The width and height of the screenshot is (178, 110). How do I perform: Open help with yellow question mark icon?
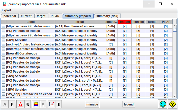pyautogui.click(x=172, y=104)
